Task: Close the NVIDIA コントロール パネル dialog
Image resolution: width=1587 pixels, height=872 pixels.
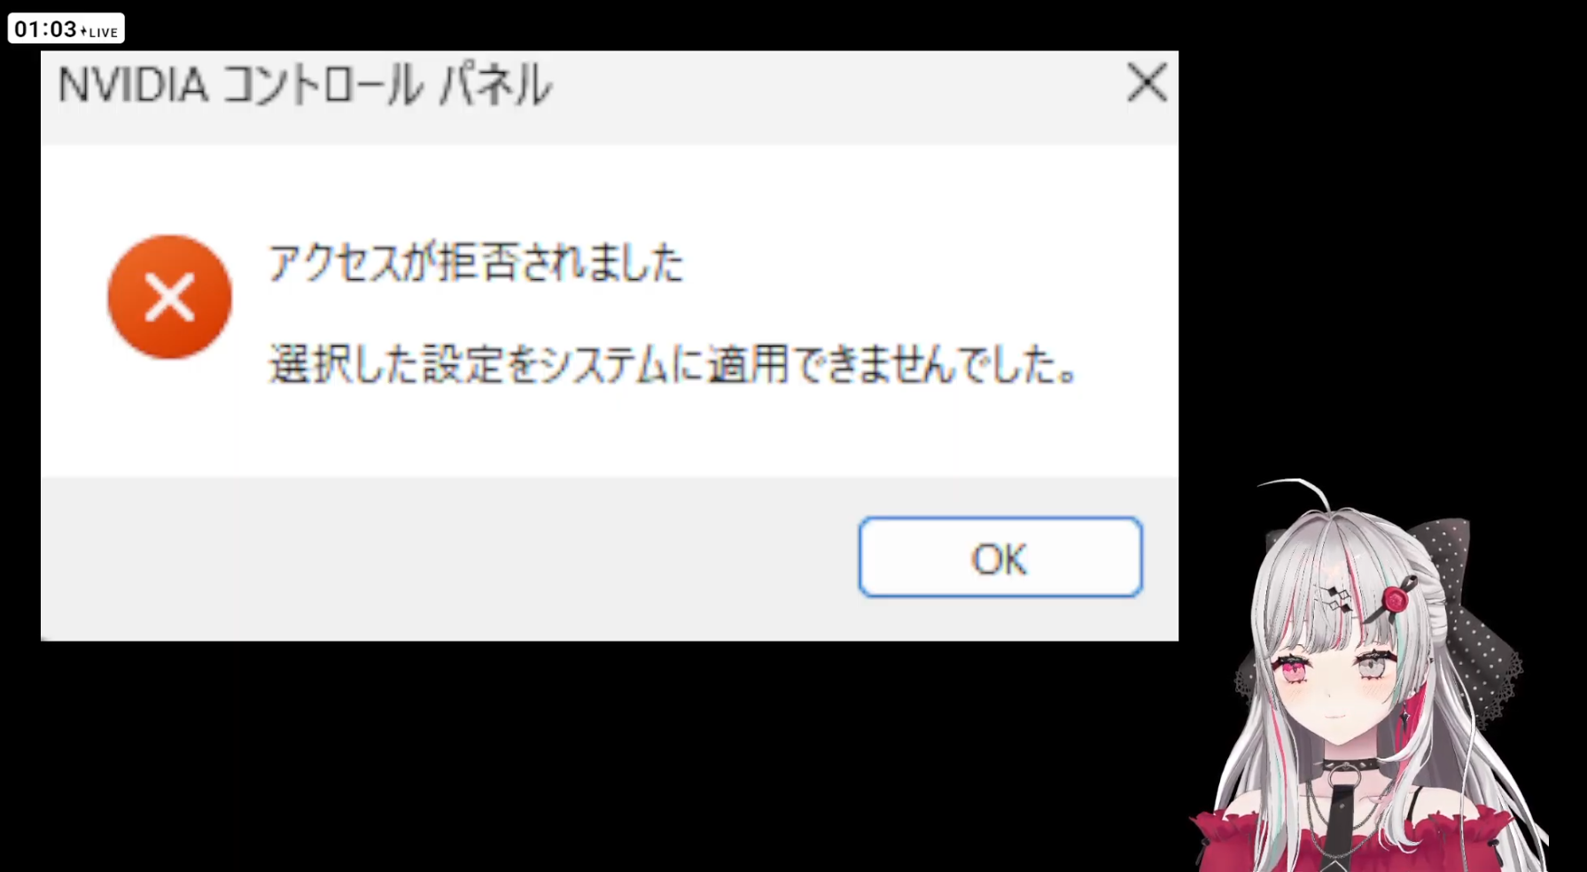Action: pyautogui.click(x=1147, y=82)
